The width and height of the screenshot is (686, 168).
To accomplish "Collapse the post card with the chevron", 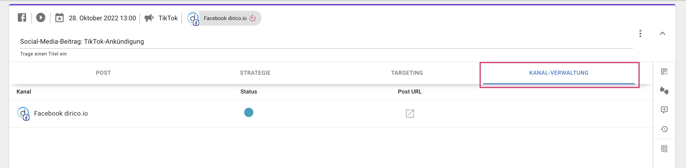I will 662,33.
